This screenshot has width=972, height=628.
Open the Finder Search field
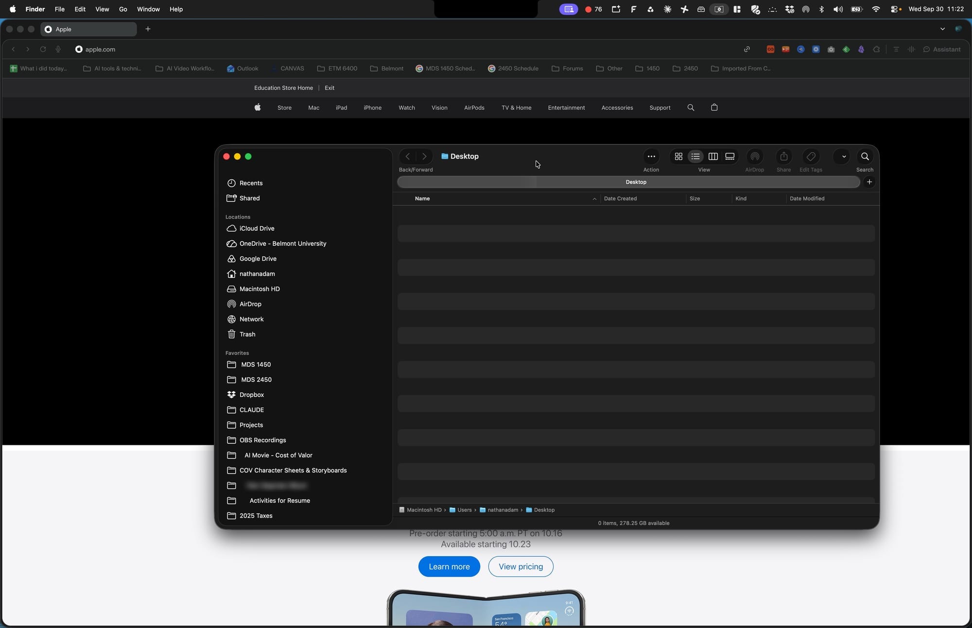[865, 156]
